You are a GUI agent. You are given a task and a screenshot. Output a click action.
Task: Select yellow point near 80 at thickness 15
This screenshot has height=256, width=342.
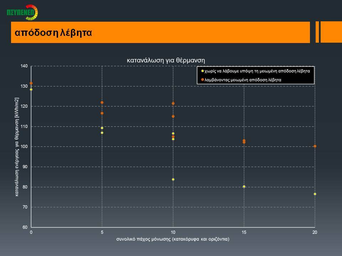coord(244,187)
